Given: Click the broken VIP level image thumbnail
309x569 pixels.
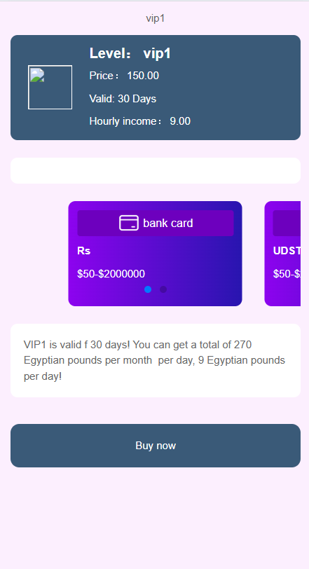Looking at the screenshot, I should (x=50, y=87).
